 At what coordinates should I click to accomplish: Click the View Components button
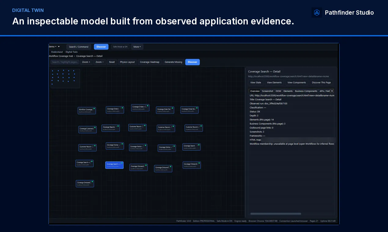[297, 82]
